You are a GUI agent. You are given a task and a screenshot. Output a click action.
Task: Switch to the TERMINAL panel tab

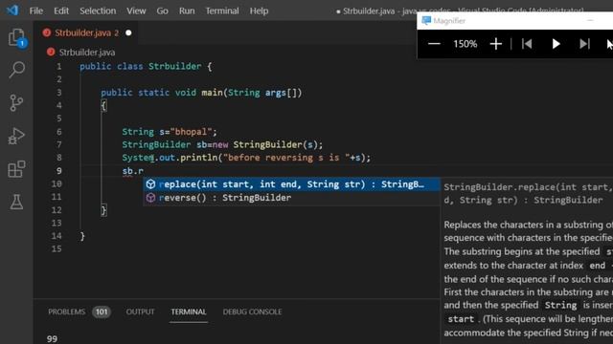189,312
